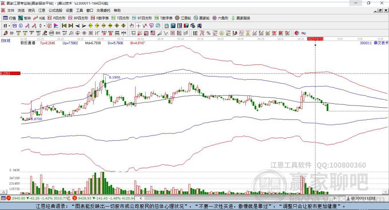389x210 pixels.
Task: Open the 帮助 menu
Action: [117, 10]
